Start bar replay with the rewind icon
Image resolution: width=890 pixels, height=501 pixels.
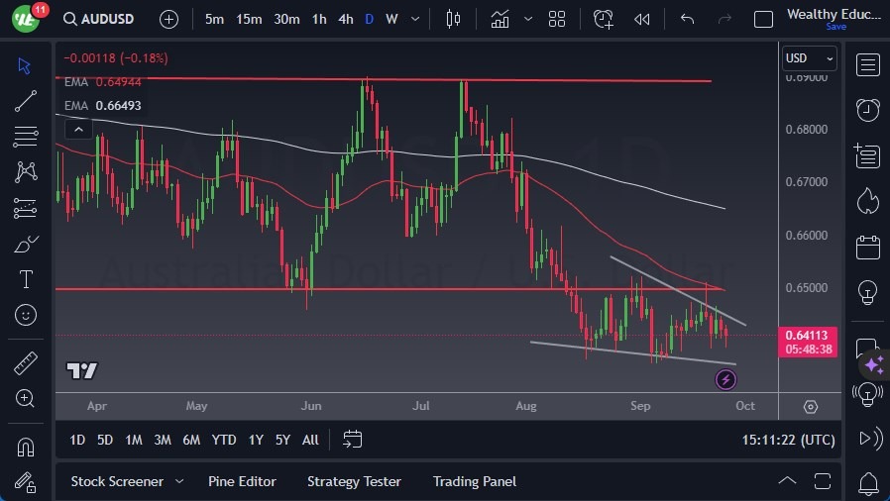(642, 19)
